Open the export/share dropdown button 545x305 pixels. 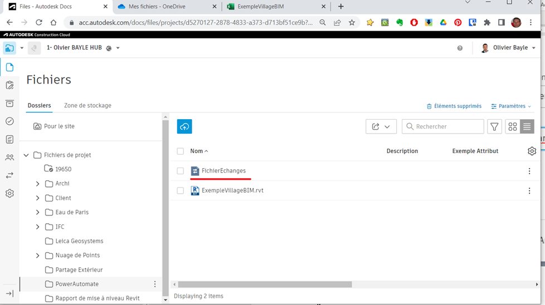(x=381, y=126)
